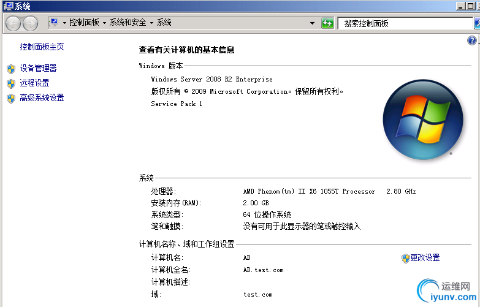Open address bar history dropdown arrow
Screen dimensions: 480x307
(x=312, y=23)
